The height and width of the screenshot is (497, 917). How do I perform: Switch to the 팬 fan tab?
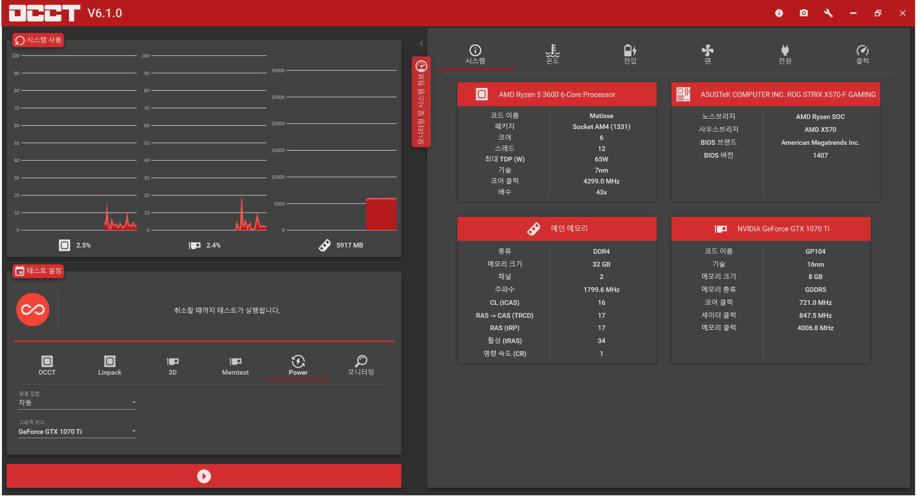[x=707, y=54]
